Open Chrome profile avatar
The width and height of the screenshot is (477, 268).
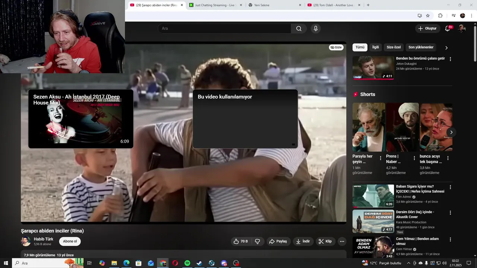pyautogui.click(x=462, y=16)
